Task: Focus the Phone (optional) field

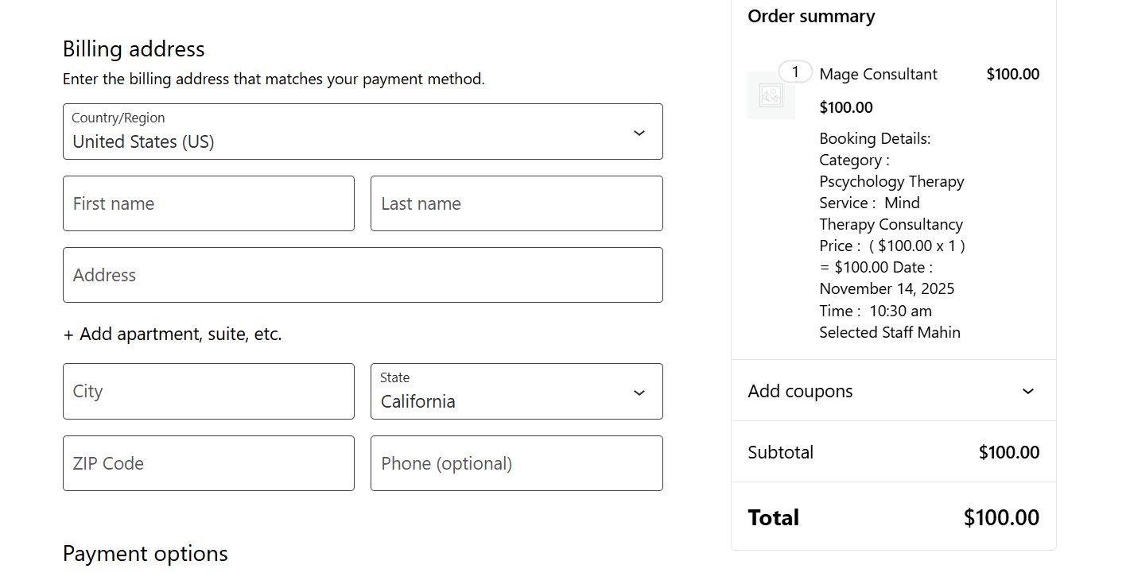Action: [x=516, y=463]
